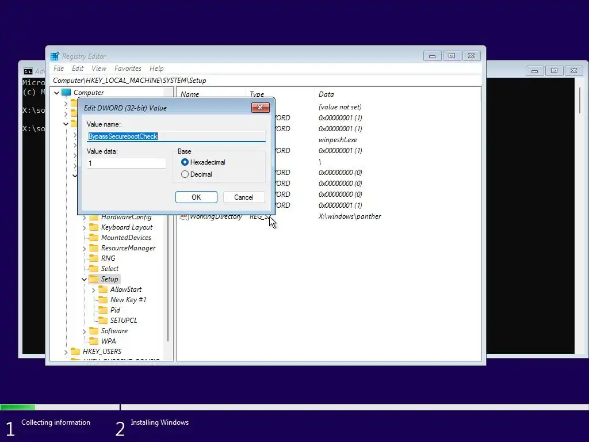Confirm the DWORD value with OK
This screenshot has height=442, width=589.
pos(196,197)
